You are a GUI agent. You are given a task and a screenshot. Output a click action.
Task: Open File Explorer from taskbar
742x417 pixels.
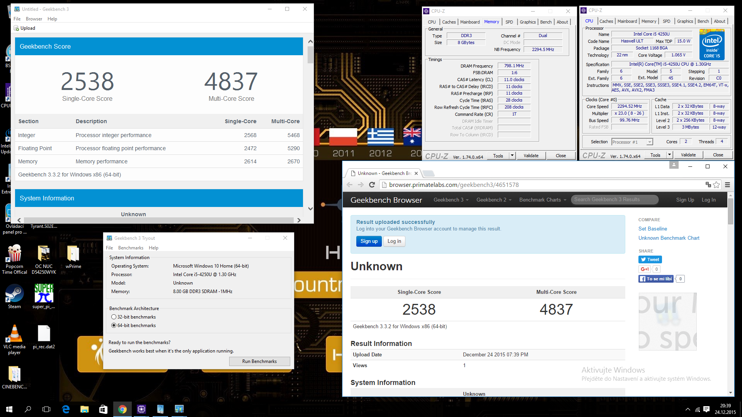pyautogui.click(x=84, y=409)
